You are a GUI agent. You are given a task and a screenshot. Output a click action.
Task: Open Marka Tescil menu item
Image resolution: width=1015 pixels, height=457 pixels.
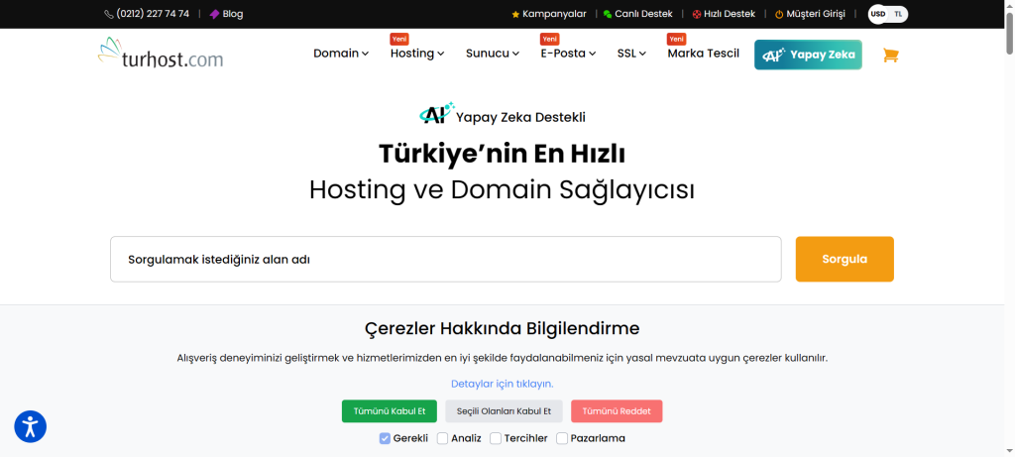703,54
